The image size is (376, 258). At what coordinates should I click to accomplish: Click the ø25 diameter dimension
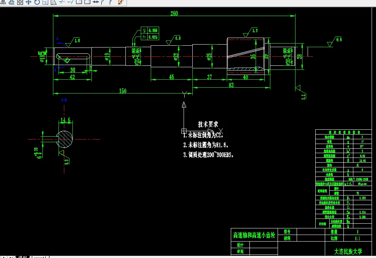tap(209, 57)
